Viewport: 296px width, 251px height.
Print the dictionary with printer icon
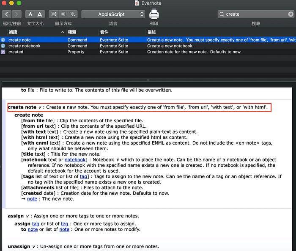tap(154, 14)
